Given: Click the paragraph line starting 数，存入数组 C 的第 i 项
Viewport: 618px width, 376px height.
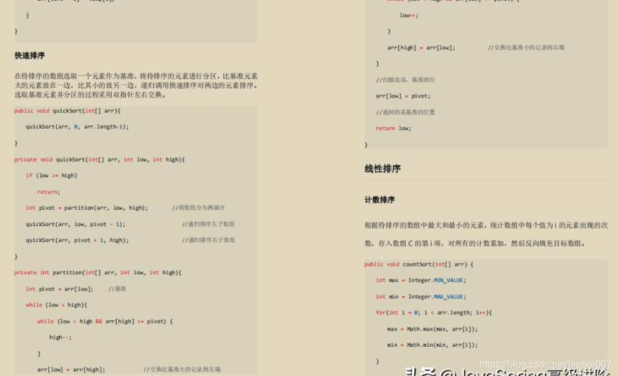Looking at the screenshot, I should click(x=475, y=243).
